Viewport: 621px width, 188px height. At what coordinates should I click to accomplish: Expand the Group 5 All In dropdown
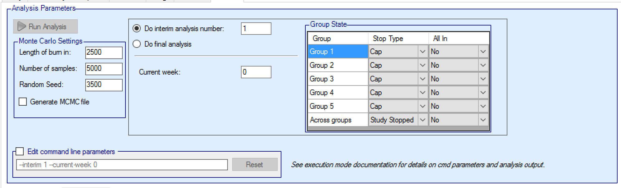[483, 106]
